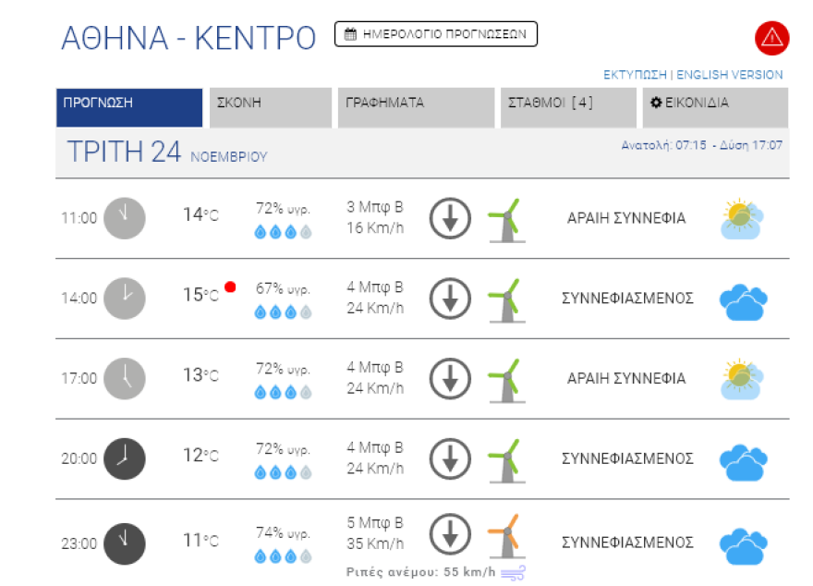Switch to ENGLISH VERSION
This screenshot has height=586, width=813.
[730, 75]
